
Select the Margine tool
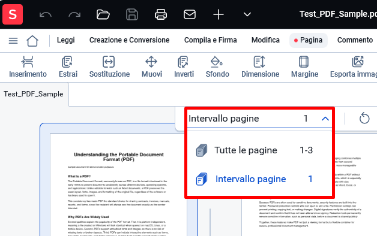(304, 67)
